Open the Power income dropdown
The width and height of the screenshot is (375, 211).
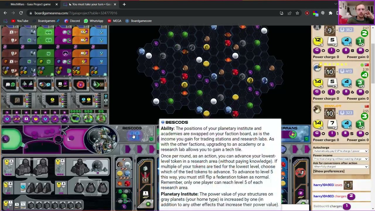point(340,159)
